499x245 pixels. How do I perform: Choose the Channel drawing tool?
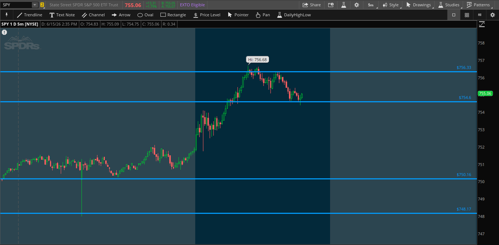click(x=93, y=15)
